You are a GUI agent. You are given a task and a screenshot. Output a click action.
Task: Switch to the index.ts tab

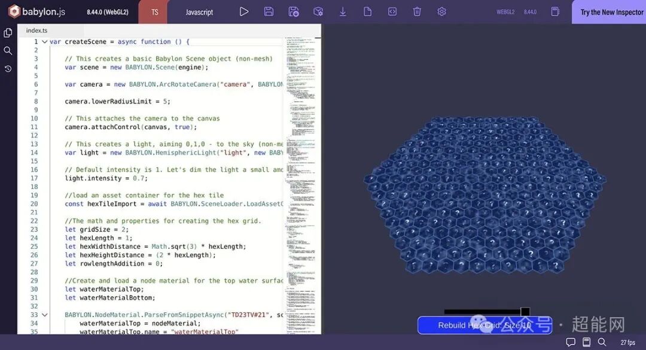[x=37, y=30]
